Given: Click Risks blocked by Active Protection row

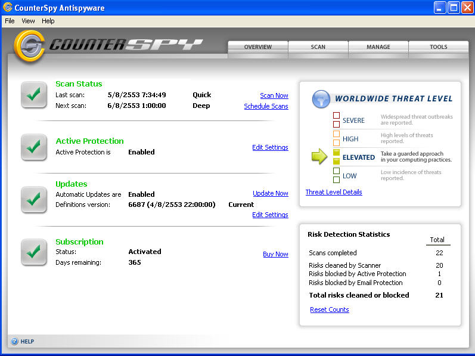Looking at the screenshot, I should coord(376,274).
